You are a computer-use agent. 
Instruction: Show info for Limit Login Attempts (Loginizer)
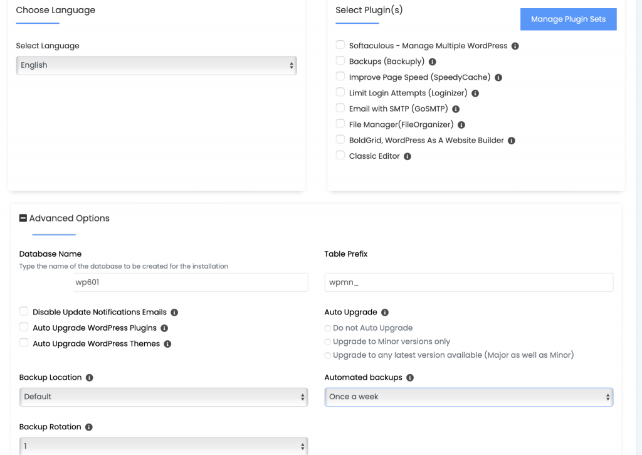coord(475,93)
